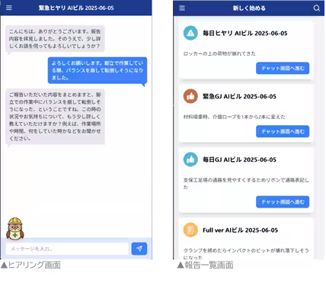Click the caption ▲ヒアリング画面

[x=30, y=265]
